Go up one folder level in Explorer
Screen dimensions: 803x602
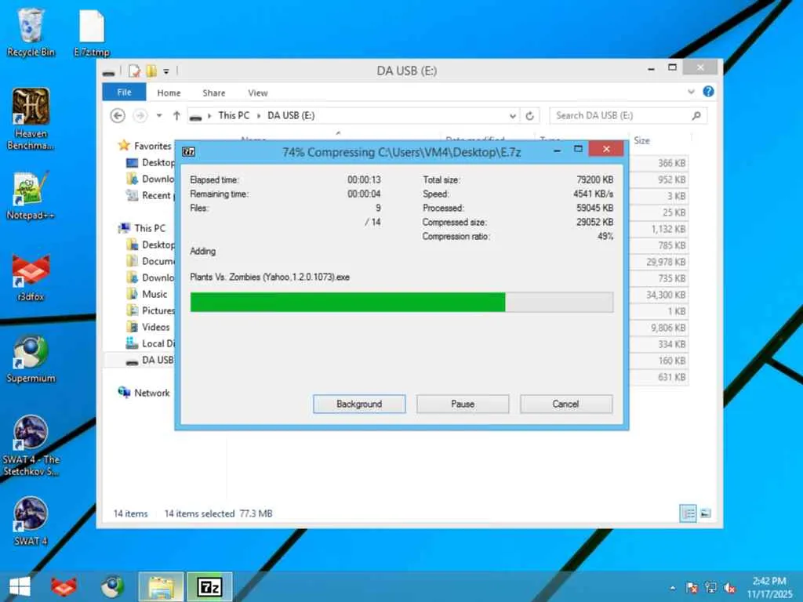176,116
